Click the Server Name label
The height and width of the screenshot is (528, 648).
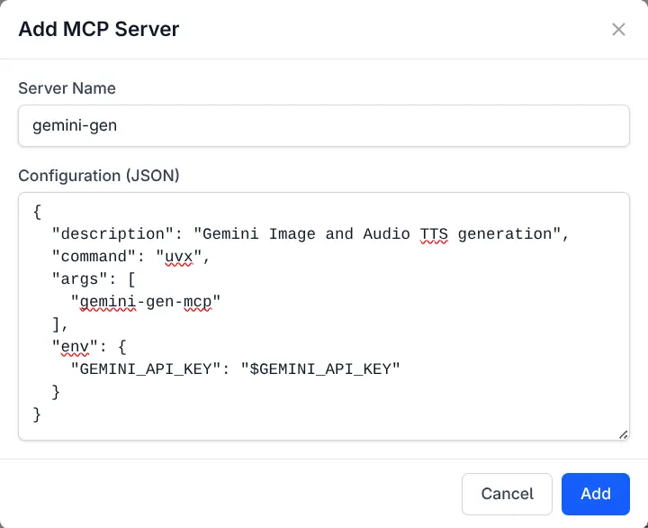tap(67, 88)
